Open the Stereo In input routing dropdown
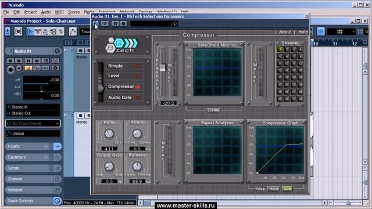Image resolution: width=372 pixels, height=209 pixels. tap(33, 107)
